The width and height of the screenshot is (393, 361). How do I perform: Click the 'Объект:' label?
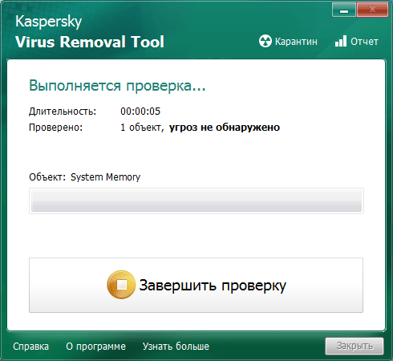point(47,177)
